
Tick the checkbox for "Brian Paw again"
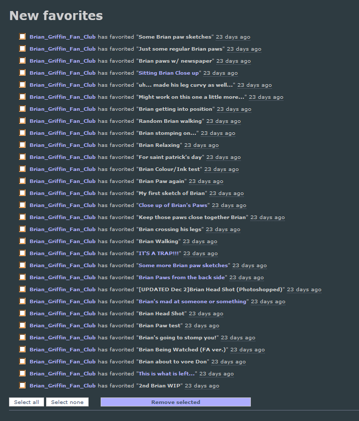(x=22, y=181)
